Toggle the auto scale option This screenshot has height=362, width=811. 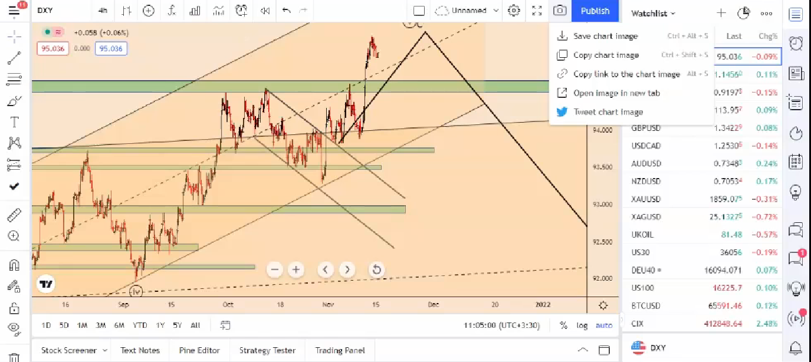coord(604,325)
